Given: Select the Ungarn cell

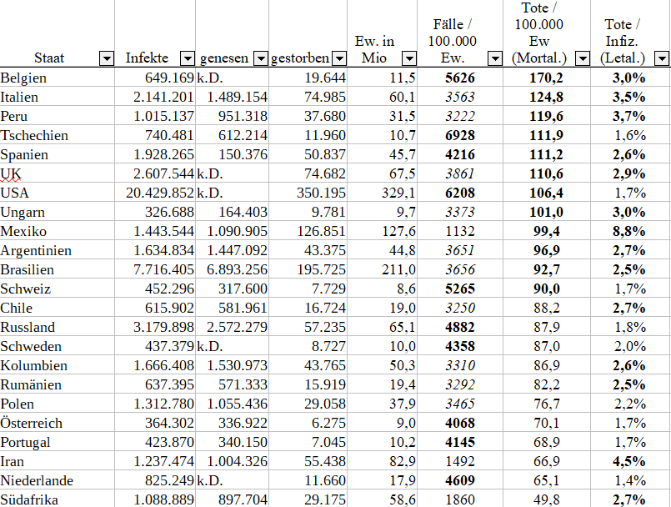Looking at the screenshot, I should [x=57, y=212].
